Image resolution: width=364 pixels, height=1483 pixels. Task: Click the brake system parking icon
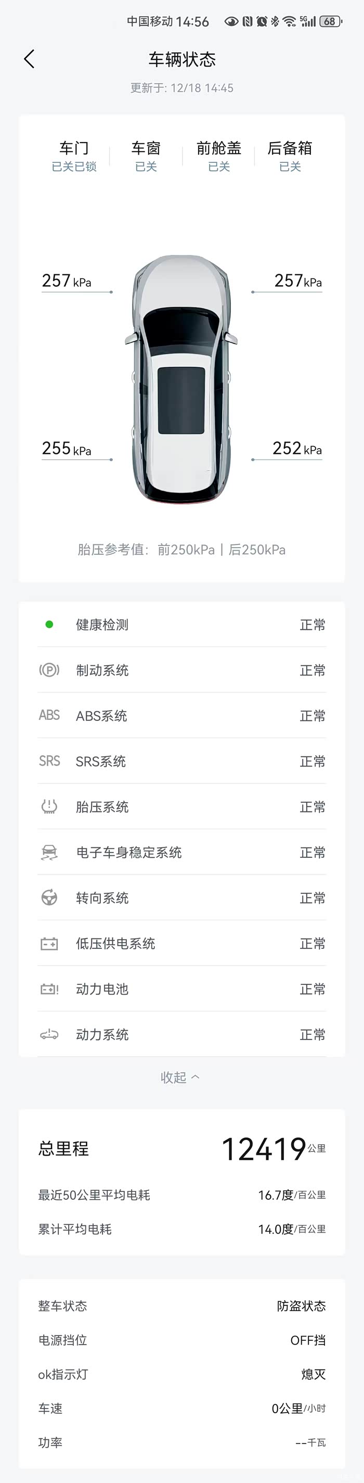[49, 670]
